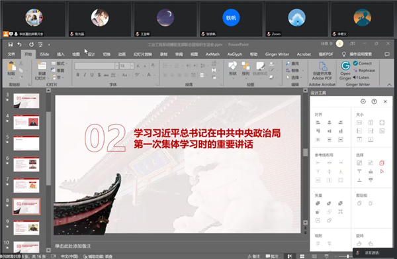Select slide 9 thumbnail

(26, 228)
